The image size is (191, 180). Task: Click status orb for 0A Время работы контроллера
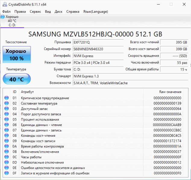(6, 146)
